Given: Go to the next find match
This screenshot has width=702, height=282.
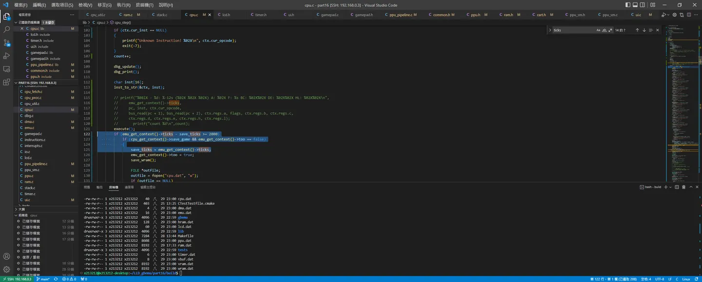Looking at the screenshot, I should point(644,30).
